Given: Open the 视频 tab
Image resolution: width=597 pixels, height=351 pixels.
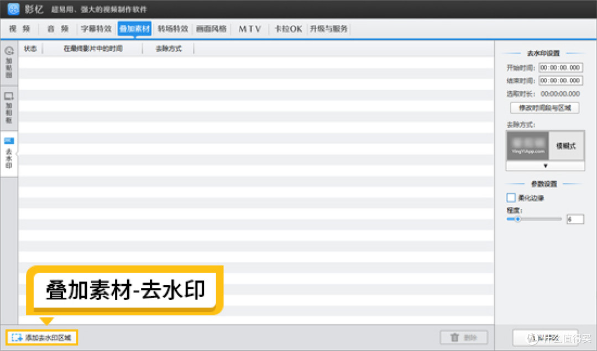Looking at the screenshot, I should pyautogui.click(x=20, y=29).
